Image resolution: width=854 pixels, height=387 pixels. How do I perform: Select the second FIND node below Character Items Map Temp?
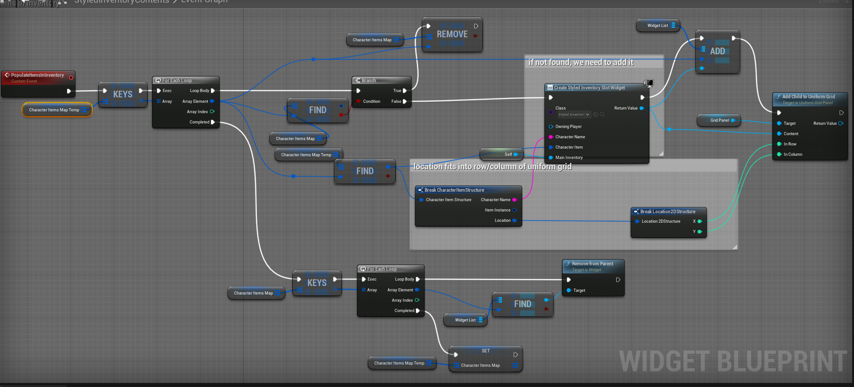point(365,172)
